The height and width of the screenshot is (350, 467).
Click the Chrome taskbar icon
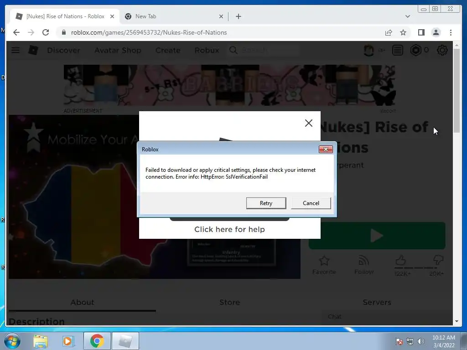click(x=97, y=341)
